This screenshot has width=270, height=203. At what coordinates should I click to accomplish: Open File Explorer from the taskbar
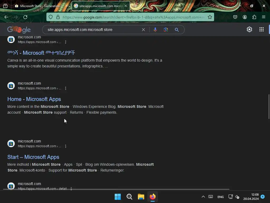(x=141, y=197)
